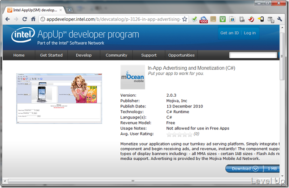
Task: Maximize the Chrome browser window
Action: tap(267, 3)
